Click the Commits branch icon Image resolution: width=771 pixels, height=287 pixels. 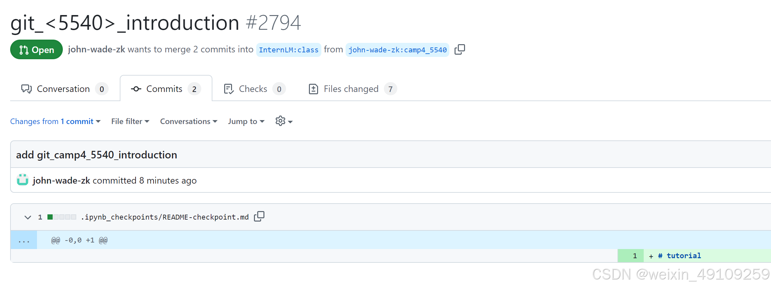136,89
